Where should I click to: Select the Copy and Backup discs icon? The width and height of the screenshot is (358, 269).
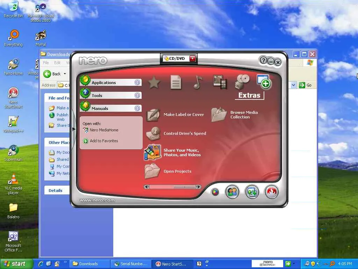(x=243, y=82)
